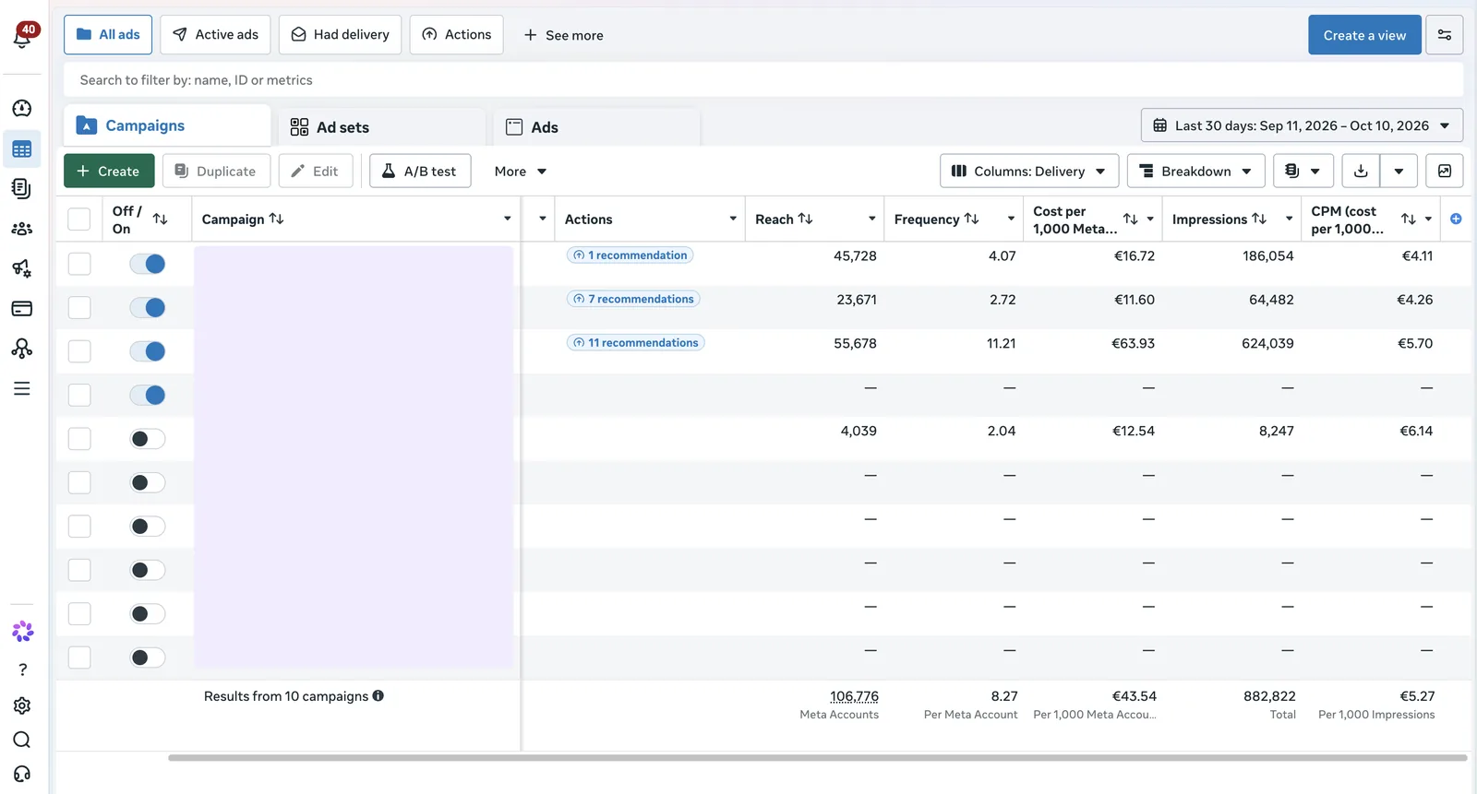The image size is (1477, 794).
Task: Open view filter settings sliders icon
Action: (x=1445, y=35)
